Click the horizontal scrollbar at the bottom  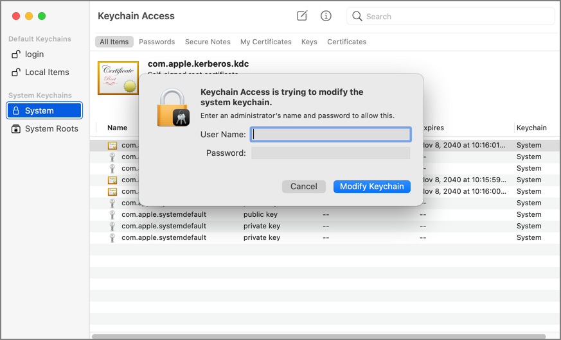tap(319, 336)
